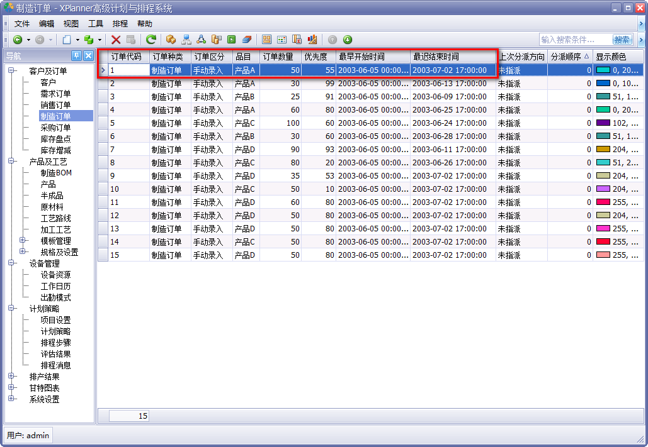The image size is (648, 447).
Task: Click the orange boxes toolbar icon
Action: pos(171,40)
